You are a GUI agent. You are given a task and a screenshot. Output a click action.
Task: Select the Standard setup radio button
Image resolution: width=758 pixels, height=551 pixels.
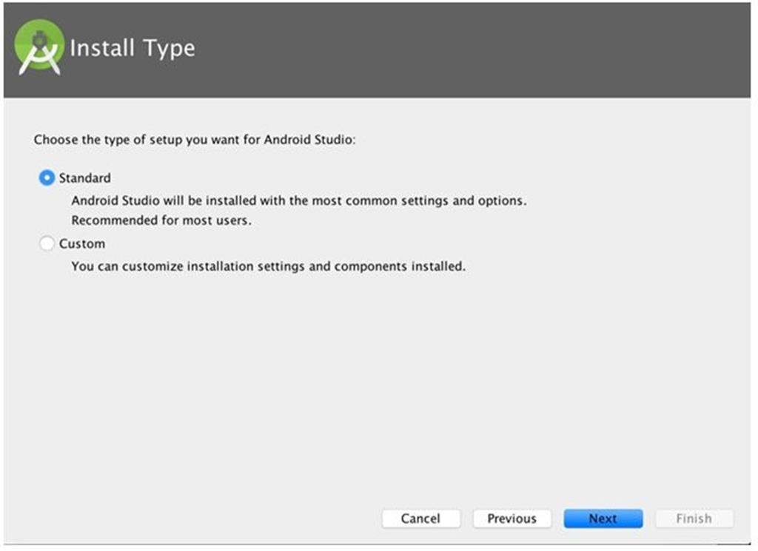pyautogui.click(x=46, y=178)
